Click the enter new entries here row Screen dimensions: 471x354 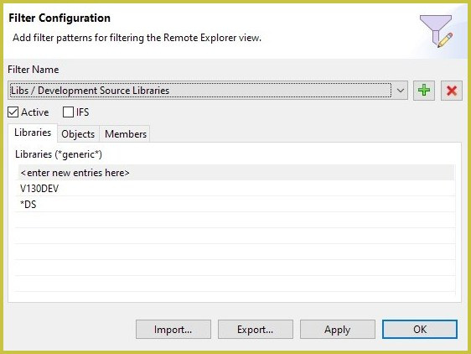point(235,173)
